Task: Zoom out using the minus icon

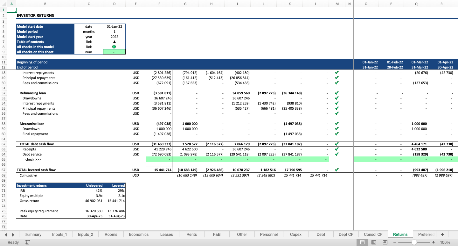Action: [395, 242]
